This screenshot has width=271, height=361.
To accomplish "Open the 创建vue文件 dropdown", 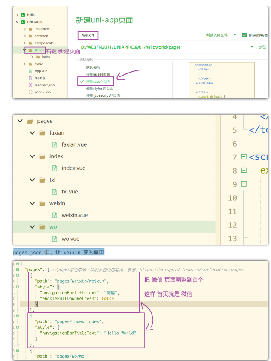I will (235, 35).
